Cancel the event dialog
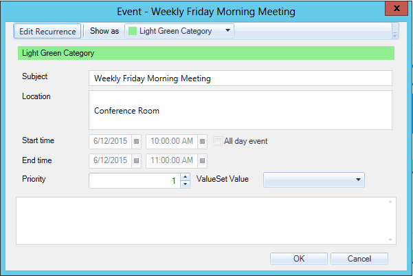Image resolution: width=413 pixels, height=276 pixels. click(x=359, y=259)
